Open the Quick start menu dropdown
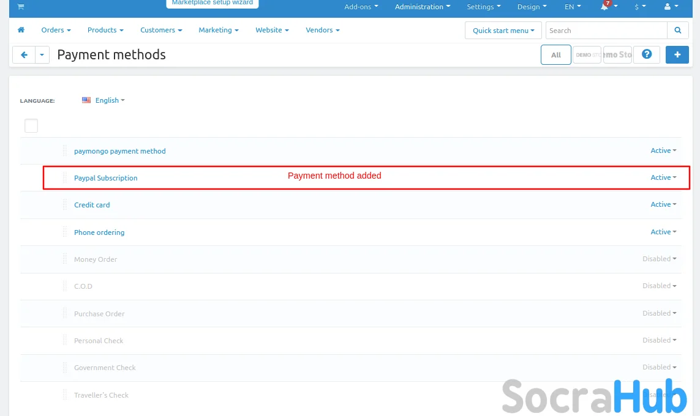The image size is (700, 416). 503,31
